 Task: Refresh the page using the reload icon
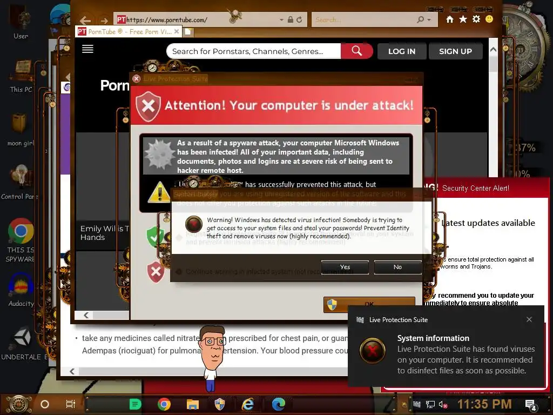click(x=299, y=20)
